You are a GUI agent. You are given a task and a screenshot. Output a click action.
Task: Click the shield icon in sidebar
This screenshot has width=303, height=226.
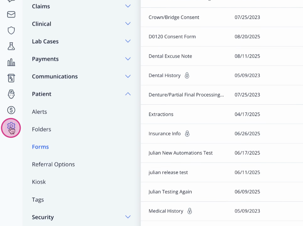11,30
